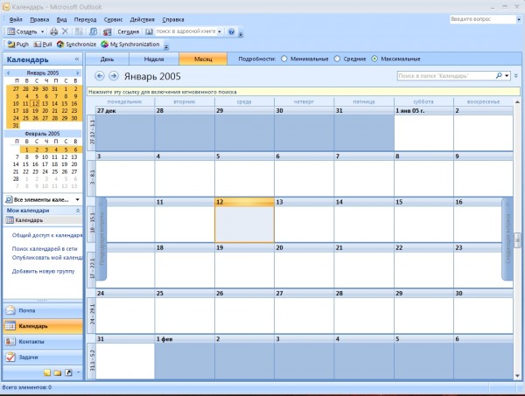Open Контакты contacts pane

click(x=43, y=342)
